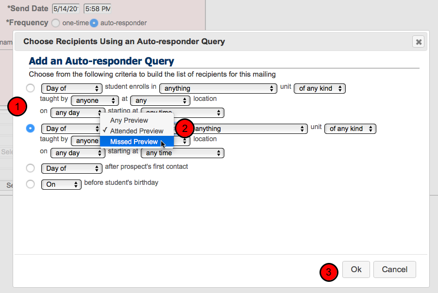Open the 'On' dropdown before student's birthday
This screenshot has height=293, width=438.
tap(62, 184)
